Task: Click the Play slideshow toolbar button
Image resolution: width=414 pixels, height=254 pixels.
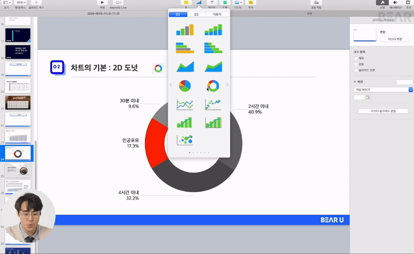Action: [x=102, y=3]
